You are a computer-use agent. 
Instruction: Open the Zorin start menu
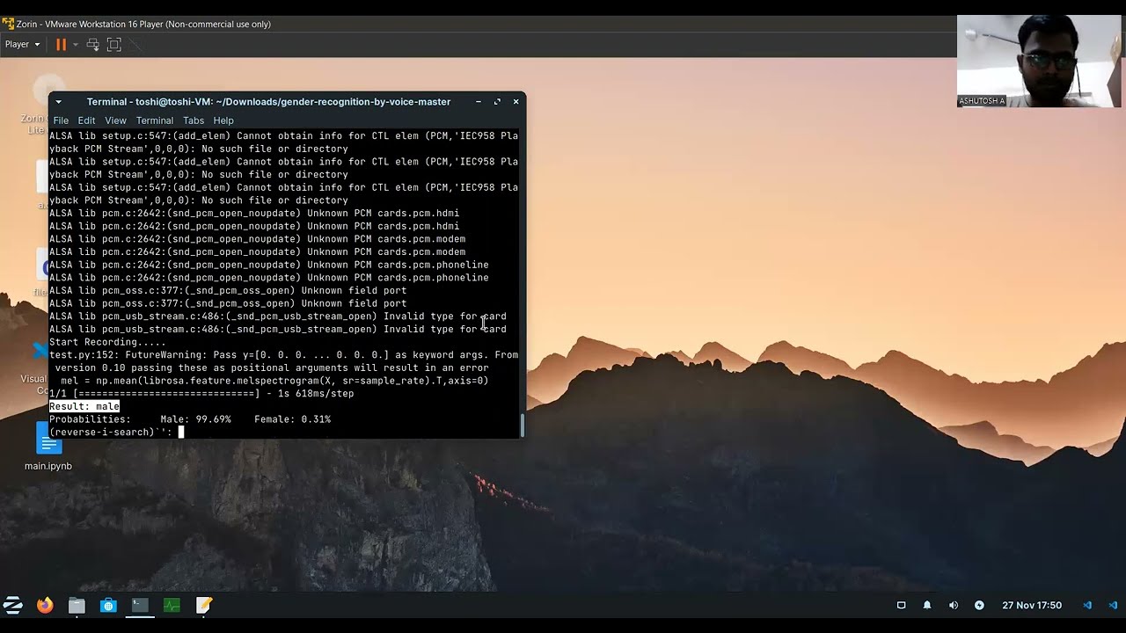pos(13,605)
